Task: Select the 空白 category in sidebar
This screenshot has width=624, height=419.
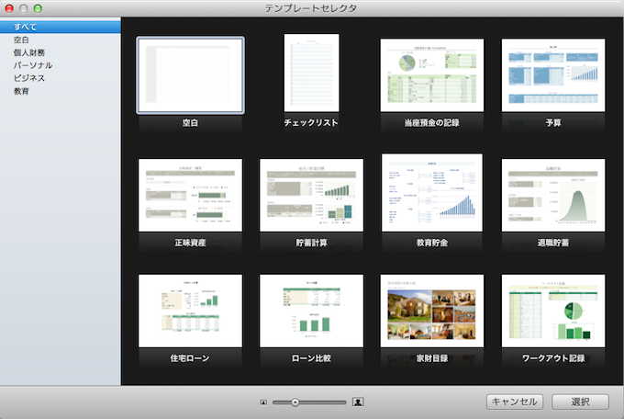Action: click(61, 40)
